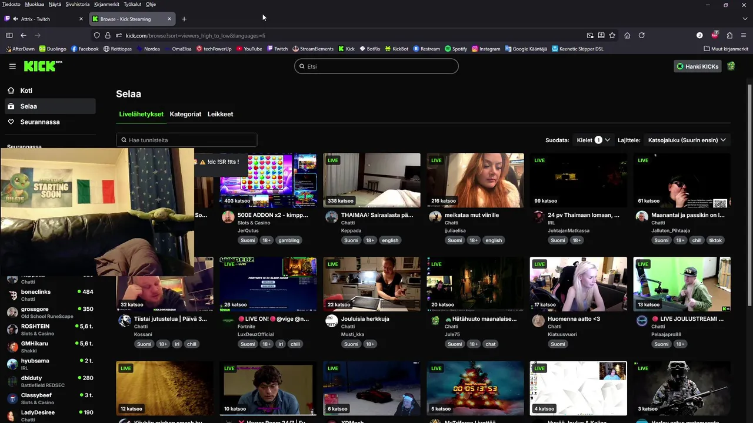Open the browser extensions puzzle icon

pos(729,35)
